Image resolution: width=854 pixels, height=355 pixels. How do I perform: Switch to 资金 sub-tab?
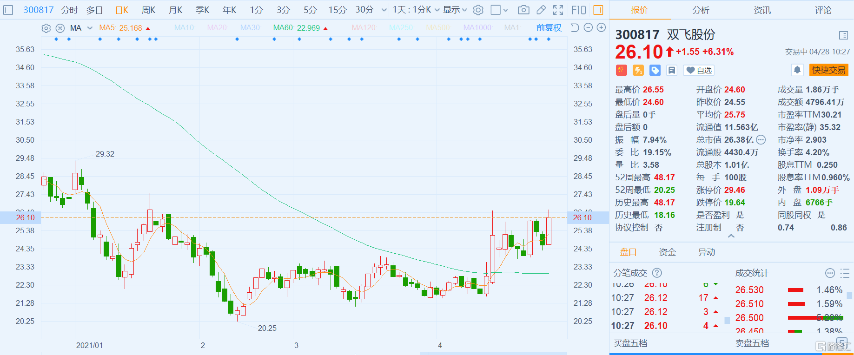click(x=668, y=252)
